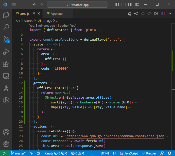This screenshot has height=156, width=175.
Task: Open the Search view in activity bar
Action: (6, 27)
